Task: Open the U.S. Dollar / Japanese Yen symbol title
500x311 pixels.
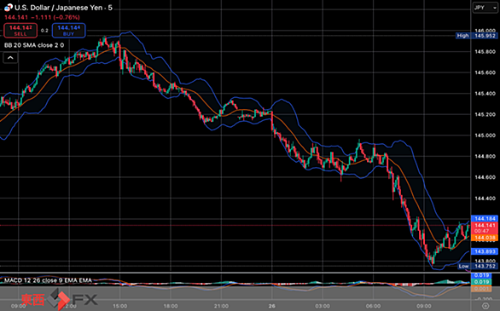Action: [x=63, y=8]
